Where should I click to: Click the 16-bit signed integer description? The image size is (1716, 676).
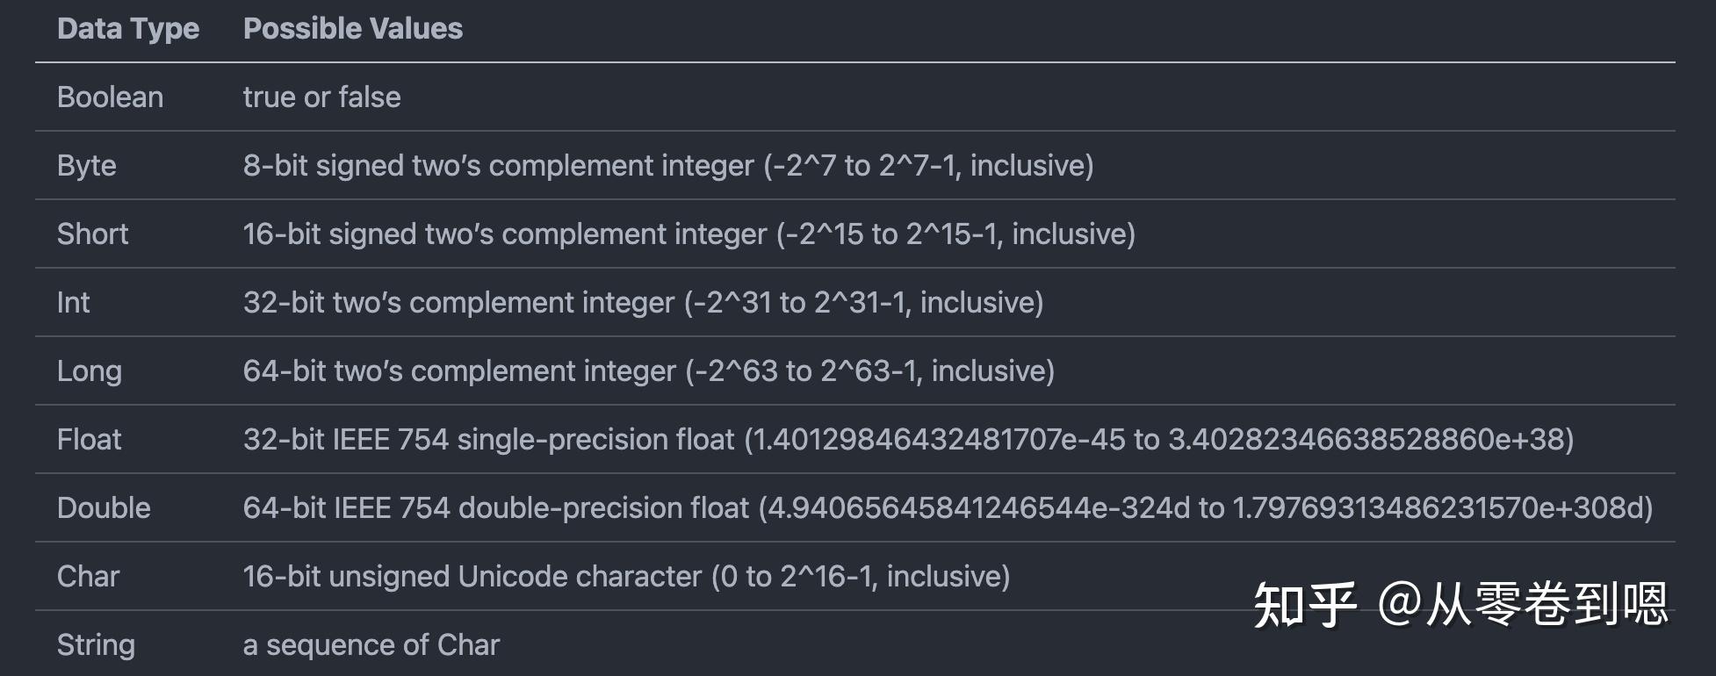coord(689,234)
